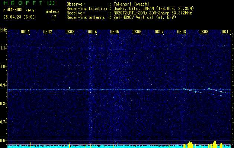Click the 1.1 kHz axis label
Image resolution: width=234 pixels, height=148 pixels.
pos(3,48)
